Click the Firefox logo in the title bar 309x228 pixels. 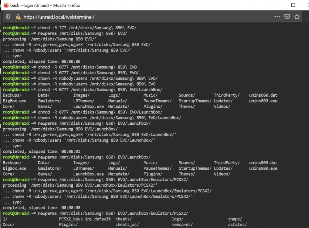(x=6, y=5)
